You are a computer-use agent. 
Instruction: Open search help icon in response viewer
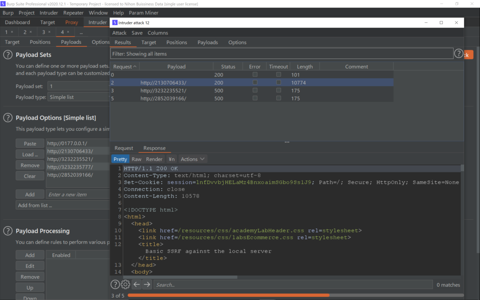115,284
